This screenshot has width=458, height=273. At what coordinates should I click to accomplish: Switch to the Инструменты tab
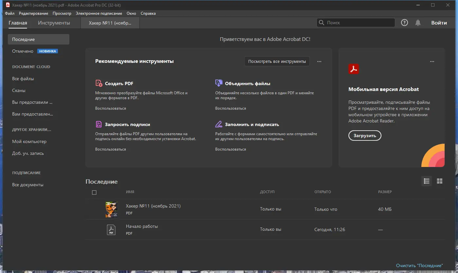point(54,23)
